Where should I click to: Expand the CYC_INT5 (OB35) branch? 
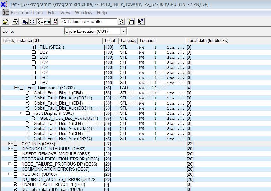[x=10, y=144]
